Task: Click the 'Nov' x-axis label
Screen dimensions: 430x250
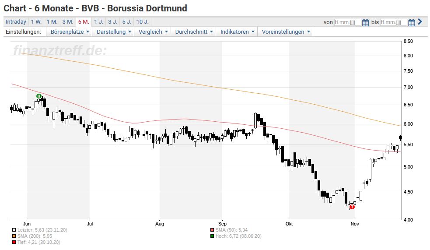Action: point(355,224)
